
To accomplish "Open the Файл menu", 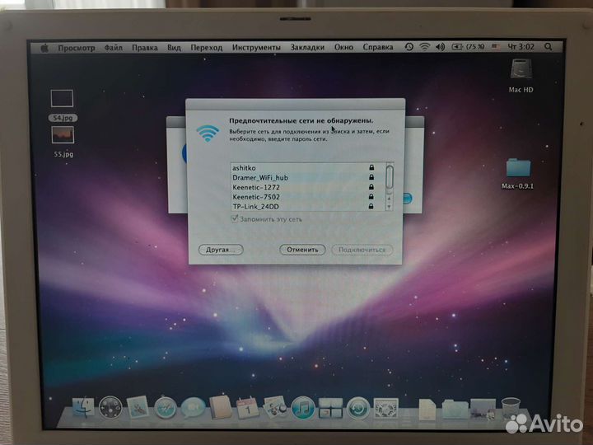I will coord(114,48).
